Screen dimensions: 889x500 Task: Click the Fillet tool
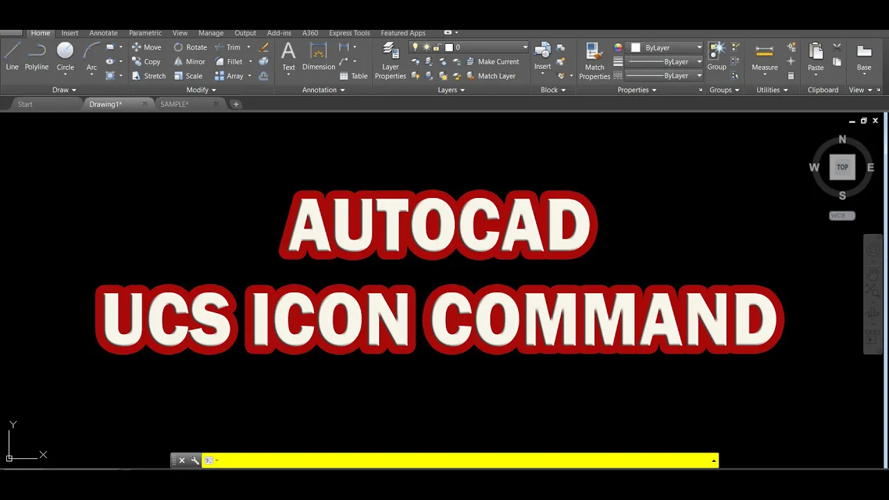229,62
